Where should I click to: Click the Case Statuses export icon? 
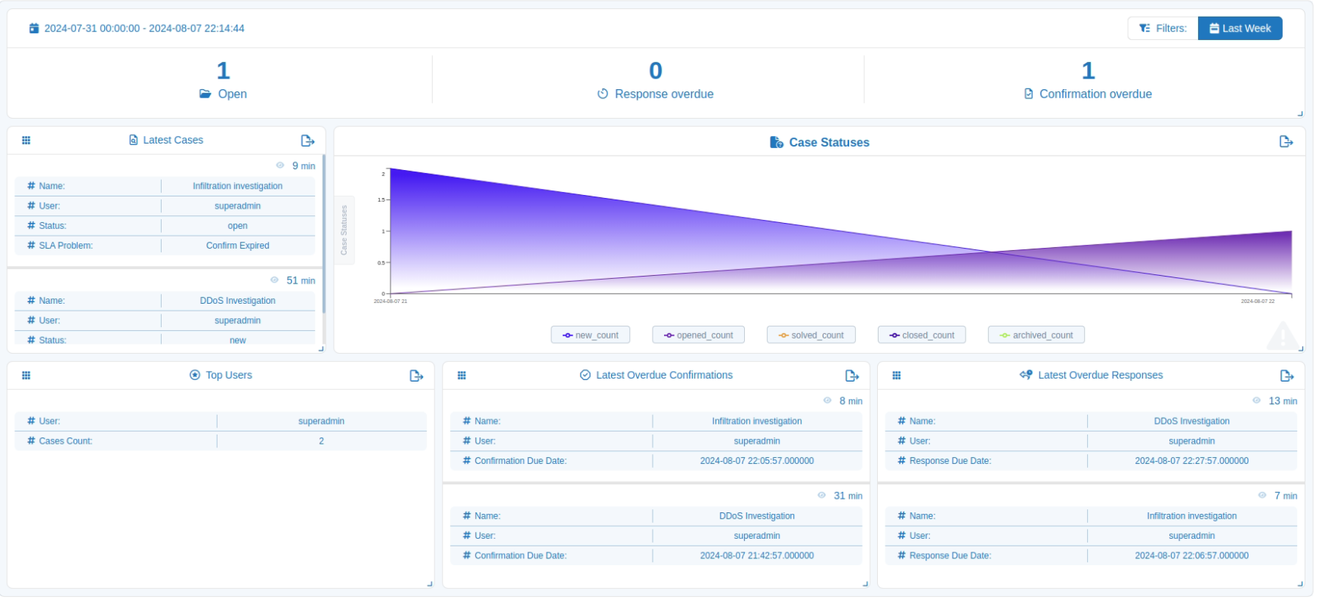(x=1286, y=142)
